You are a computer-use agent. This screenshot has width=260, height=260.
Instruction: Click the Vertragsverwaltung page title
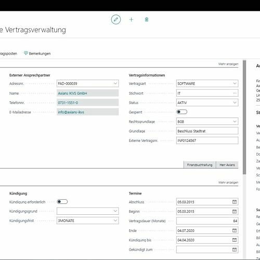(x=35, y=30)
